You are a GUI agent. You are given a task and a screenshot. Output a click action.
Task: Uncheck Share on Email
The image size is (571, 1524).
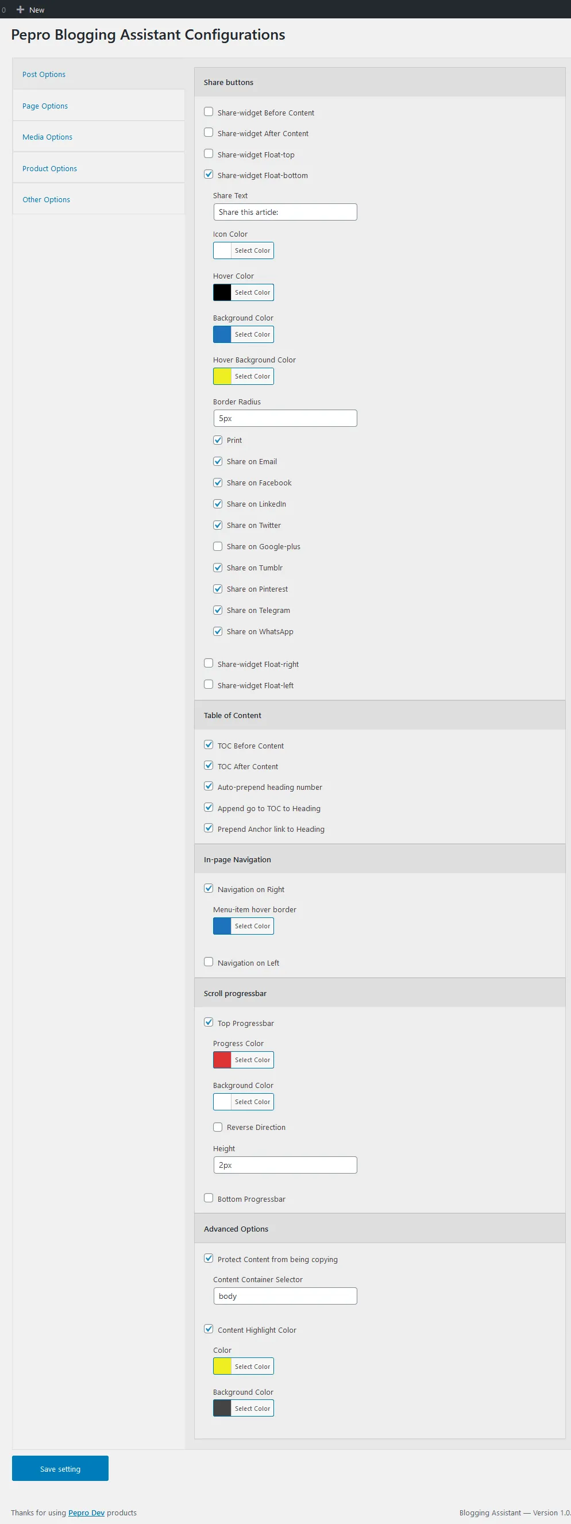click(218, 461)
